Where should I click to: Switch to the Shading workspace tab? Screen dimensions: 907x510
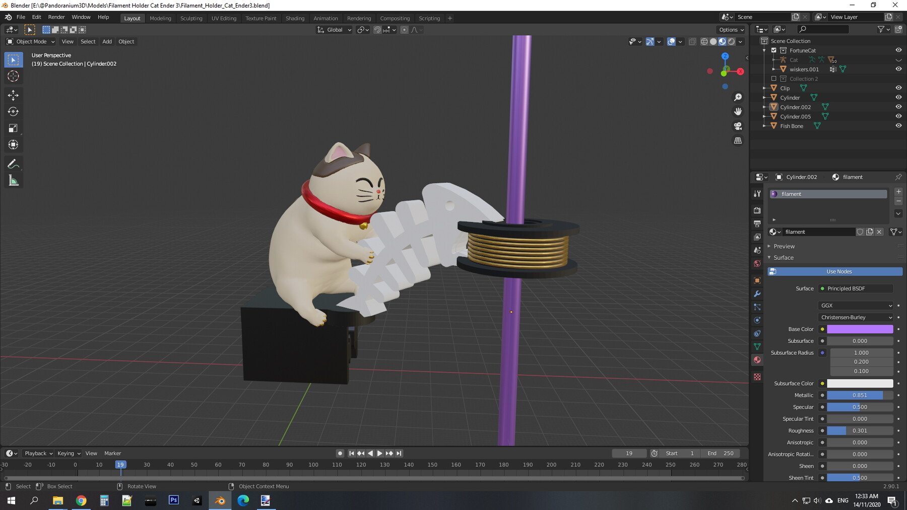tap(295, 18)
